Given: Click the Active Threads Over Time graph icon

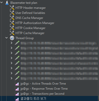Looking at the screenshot, I should pyautogui.click(x=17, y=84).
